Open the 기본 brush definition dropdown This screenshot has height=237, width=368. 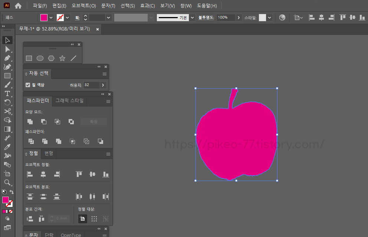[192, 17]
